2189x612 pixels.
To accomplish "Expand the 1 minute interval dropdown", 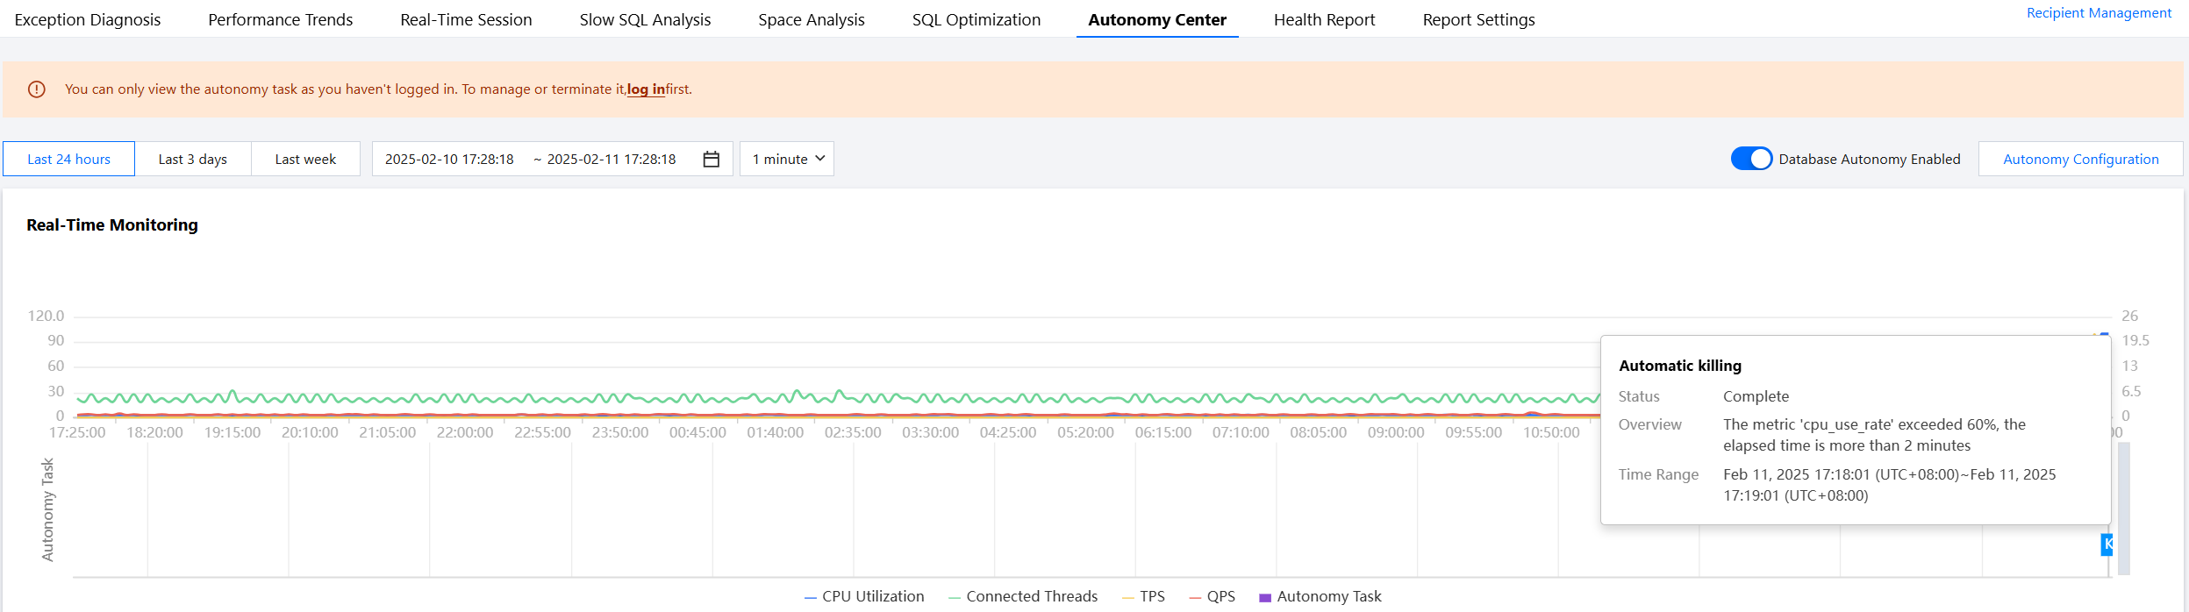I will [787, 159].
